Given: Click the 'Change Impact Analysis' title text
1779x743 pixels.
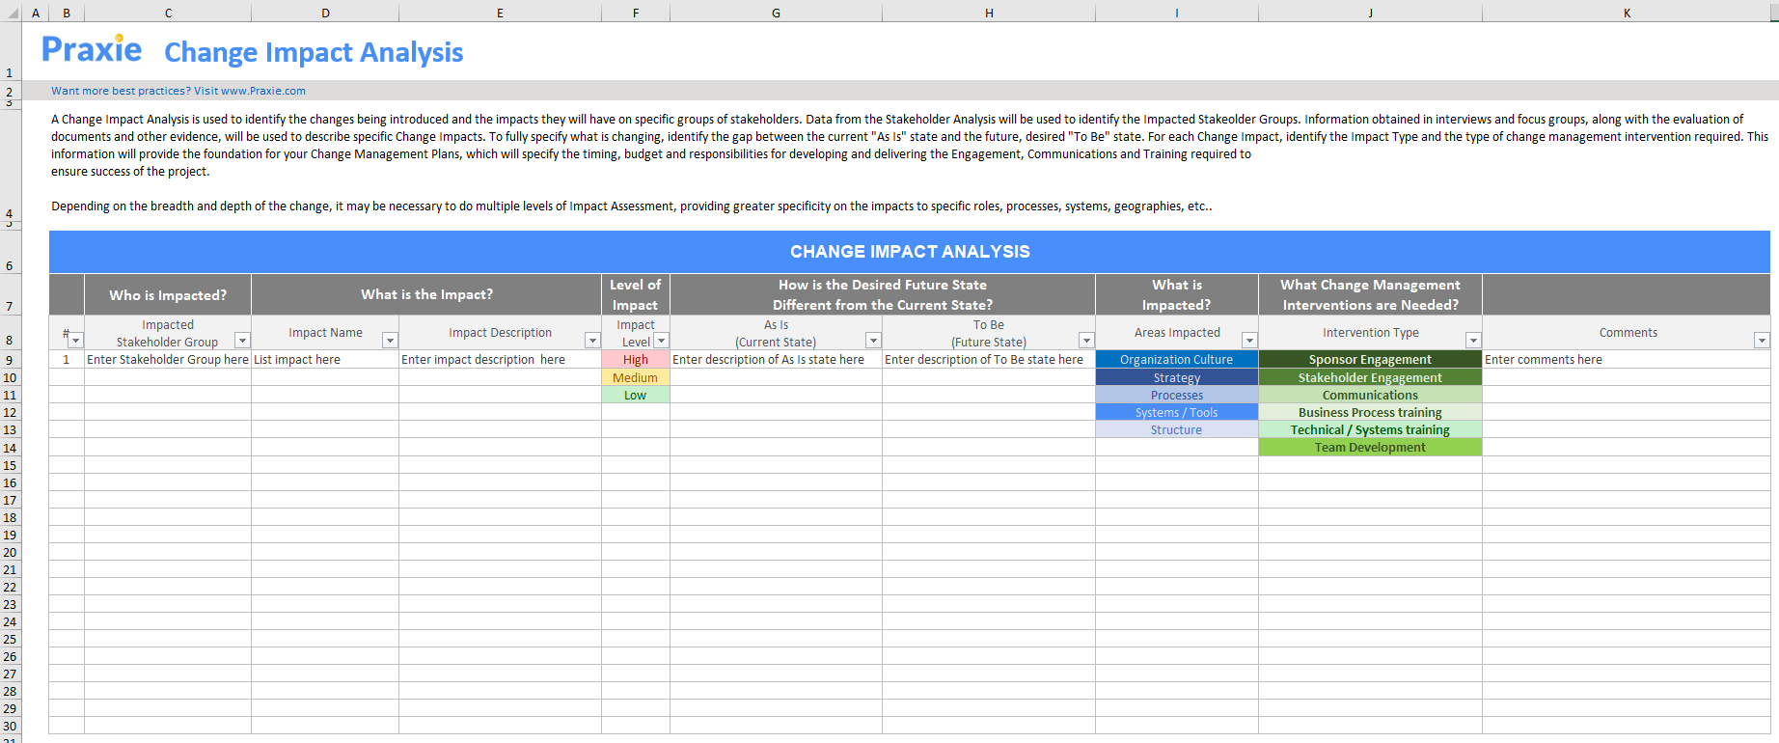Looking at the screenshot, I should [314, 52].
